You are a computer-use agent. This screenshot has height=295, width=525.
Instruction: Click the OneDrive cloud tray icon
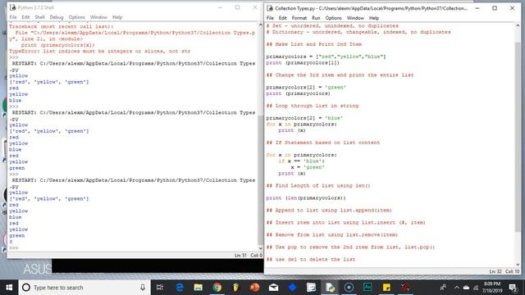[466, 288]
